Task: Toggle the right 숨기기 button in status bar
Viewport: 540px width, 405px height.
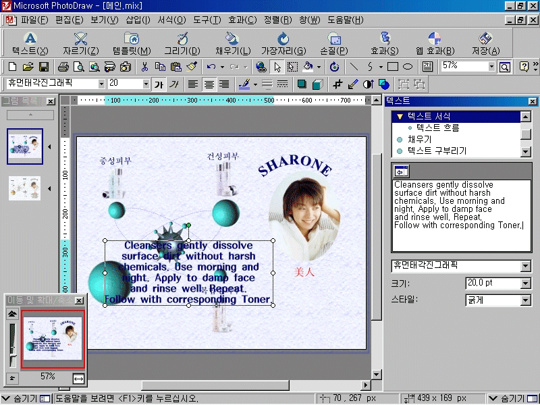Action: tap(513, 398)
